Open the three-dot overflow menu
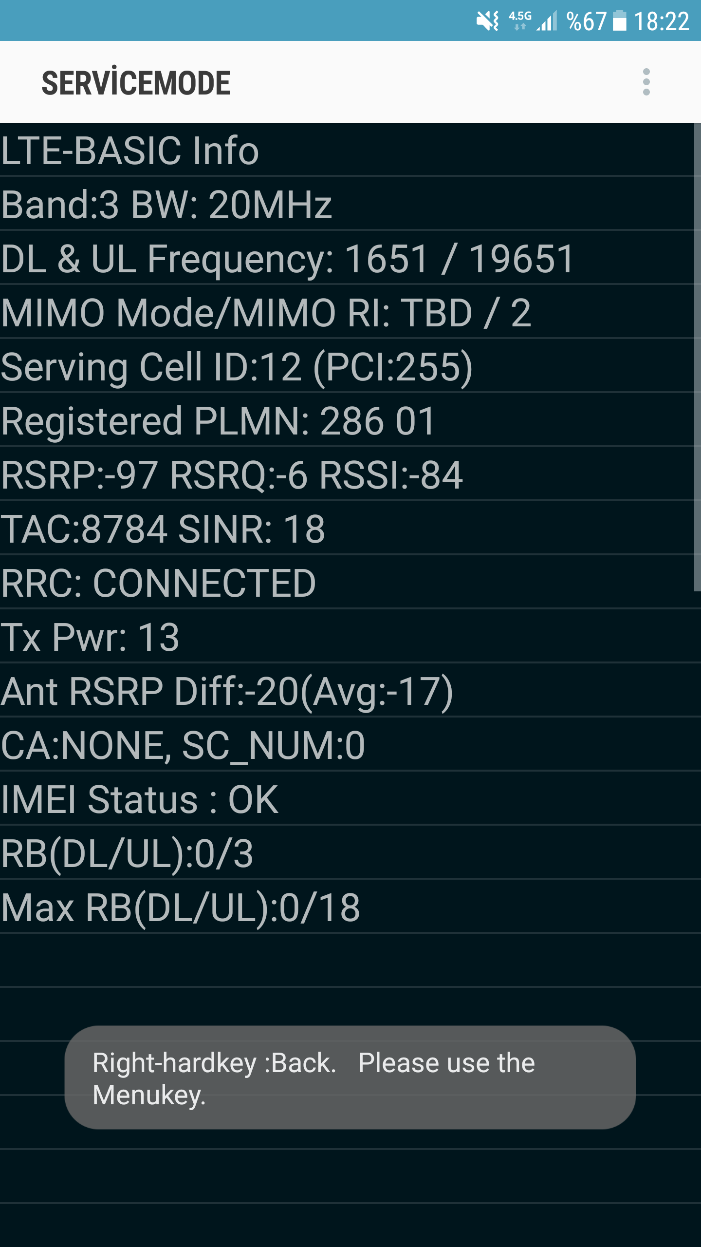 point(646,82)
